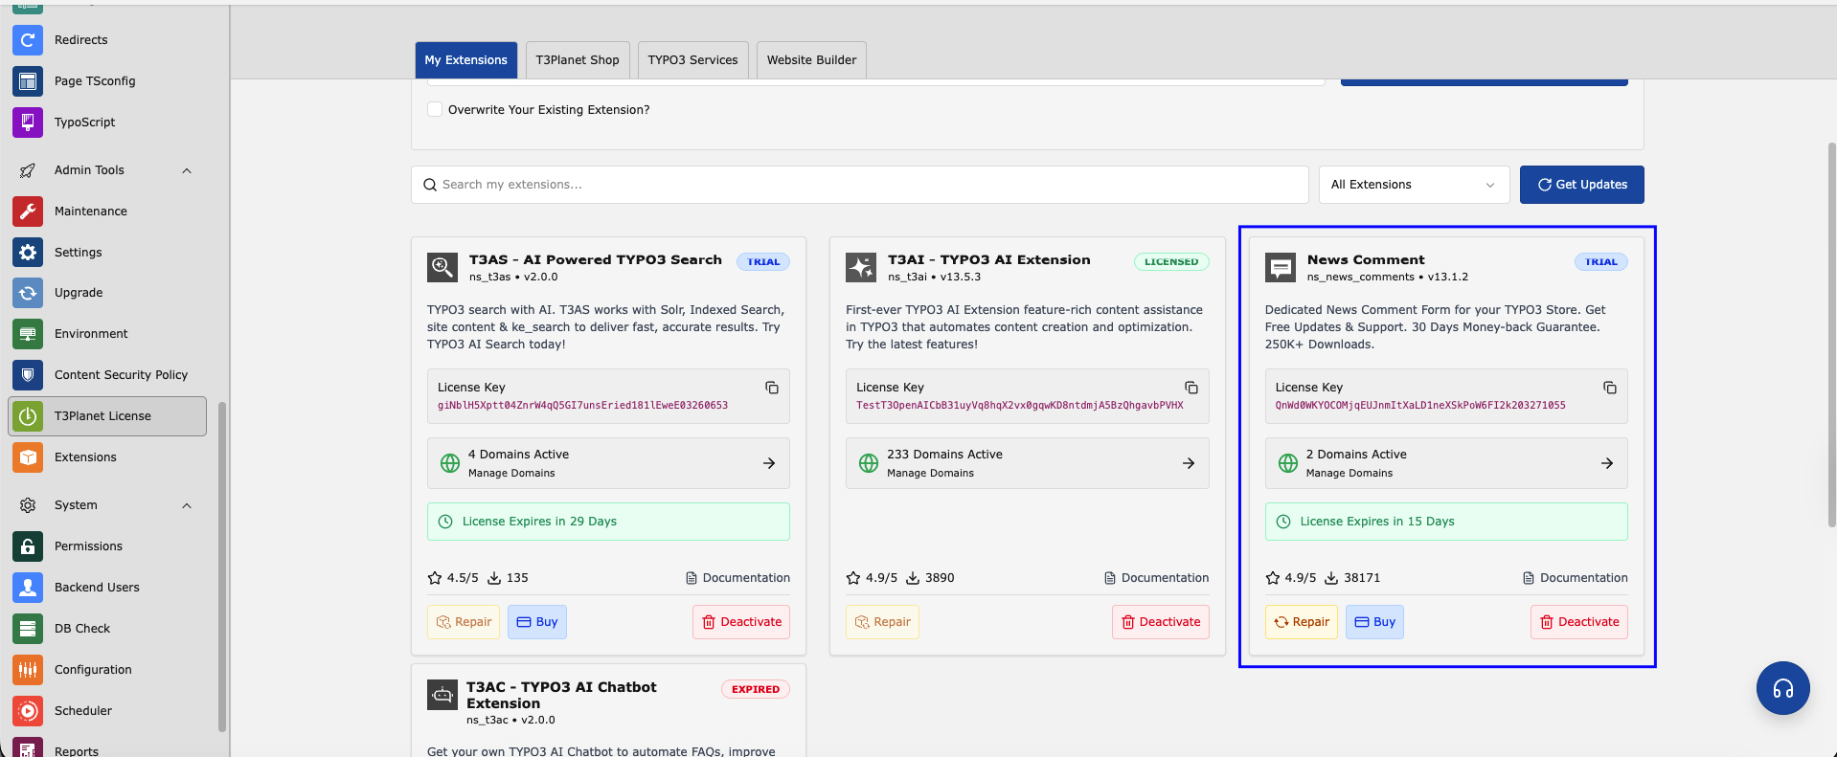This screenshot has width=1837, height=757.
Task: Open the Website Builder tab
Action: (811, 60)
